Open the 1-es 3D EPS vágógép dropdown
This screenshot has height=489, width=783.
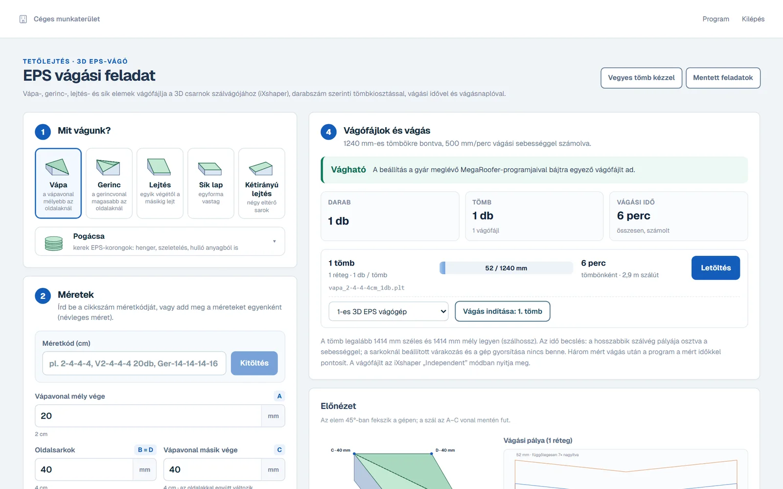point(389,311)
